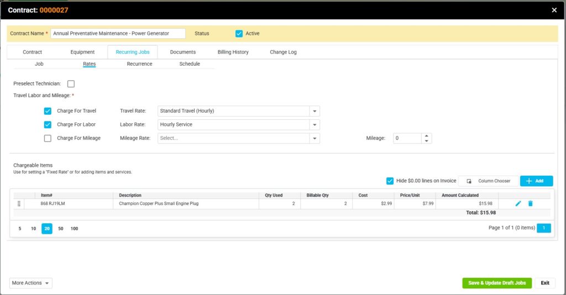Uncheck Charge For Travel

tap(48, 111)
